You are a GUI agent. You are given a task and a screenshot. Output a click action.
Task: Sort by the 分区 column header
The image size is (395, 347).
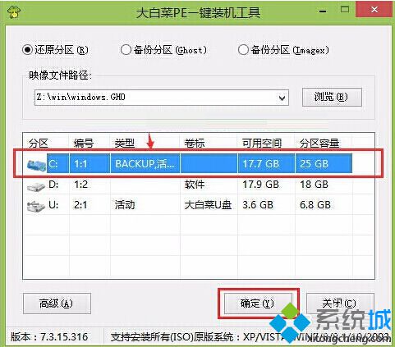pos(39,144)
